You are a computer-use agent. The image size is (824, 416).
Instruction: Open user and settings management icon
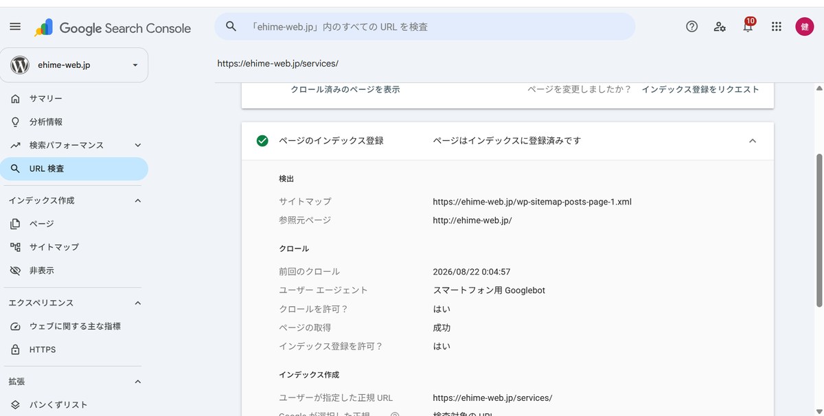click(x=720, y=27)
